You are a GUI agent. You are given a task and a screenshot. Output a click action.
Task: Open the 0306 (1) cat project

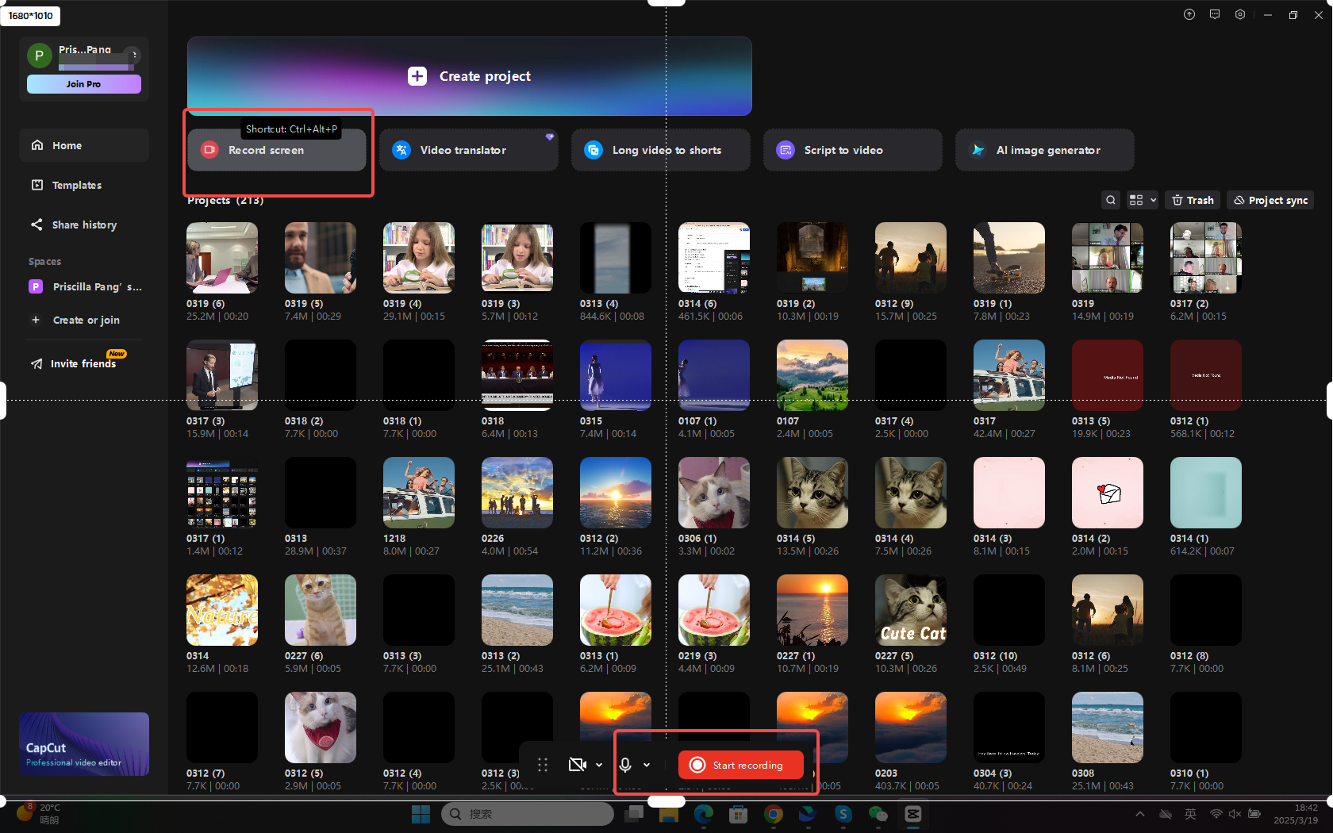point(714,493)
